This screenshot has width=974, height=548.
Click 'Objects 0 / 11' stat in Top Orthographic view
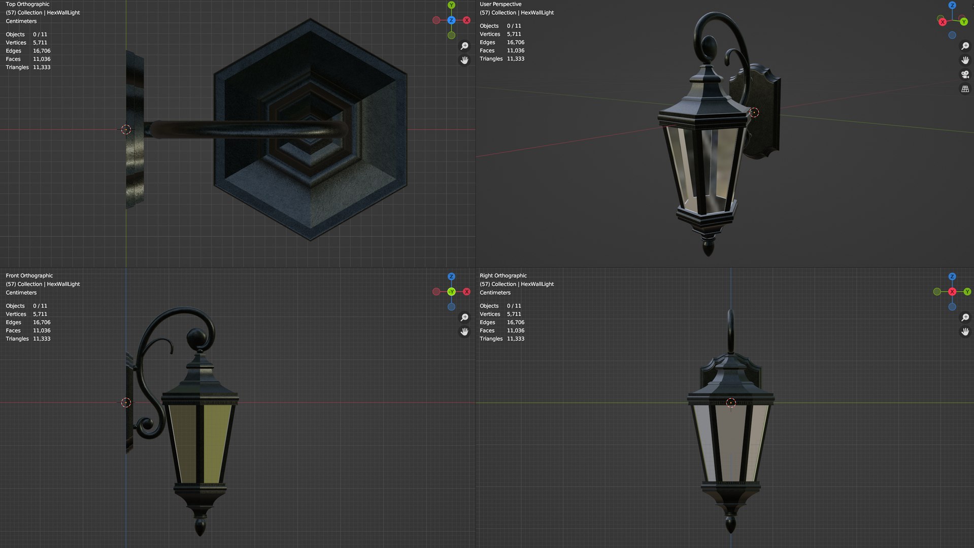coord(26,35)
